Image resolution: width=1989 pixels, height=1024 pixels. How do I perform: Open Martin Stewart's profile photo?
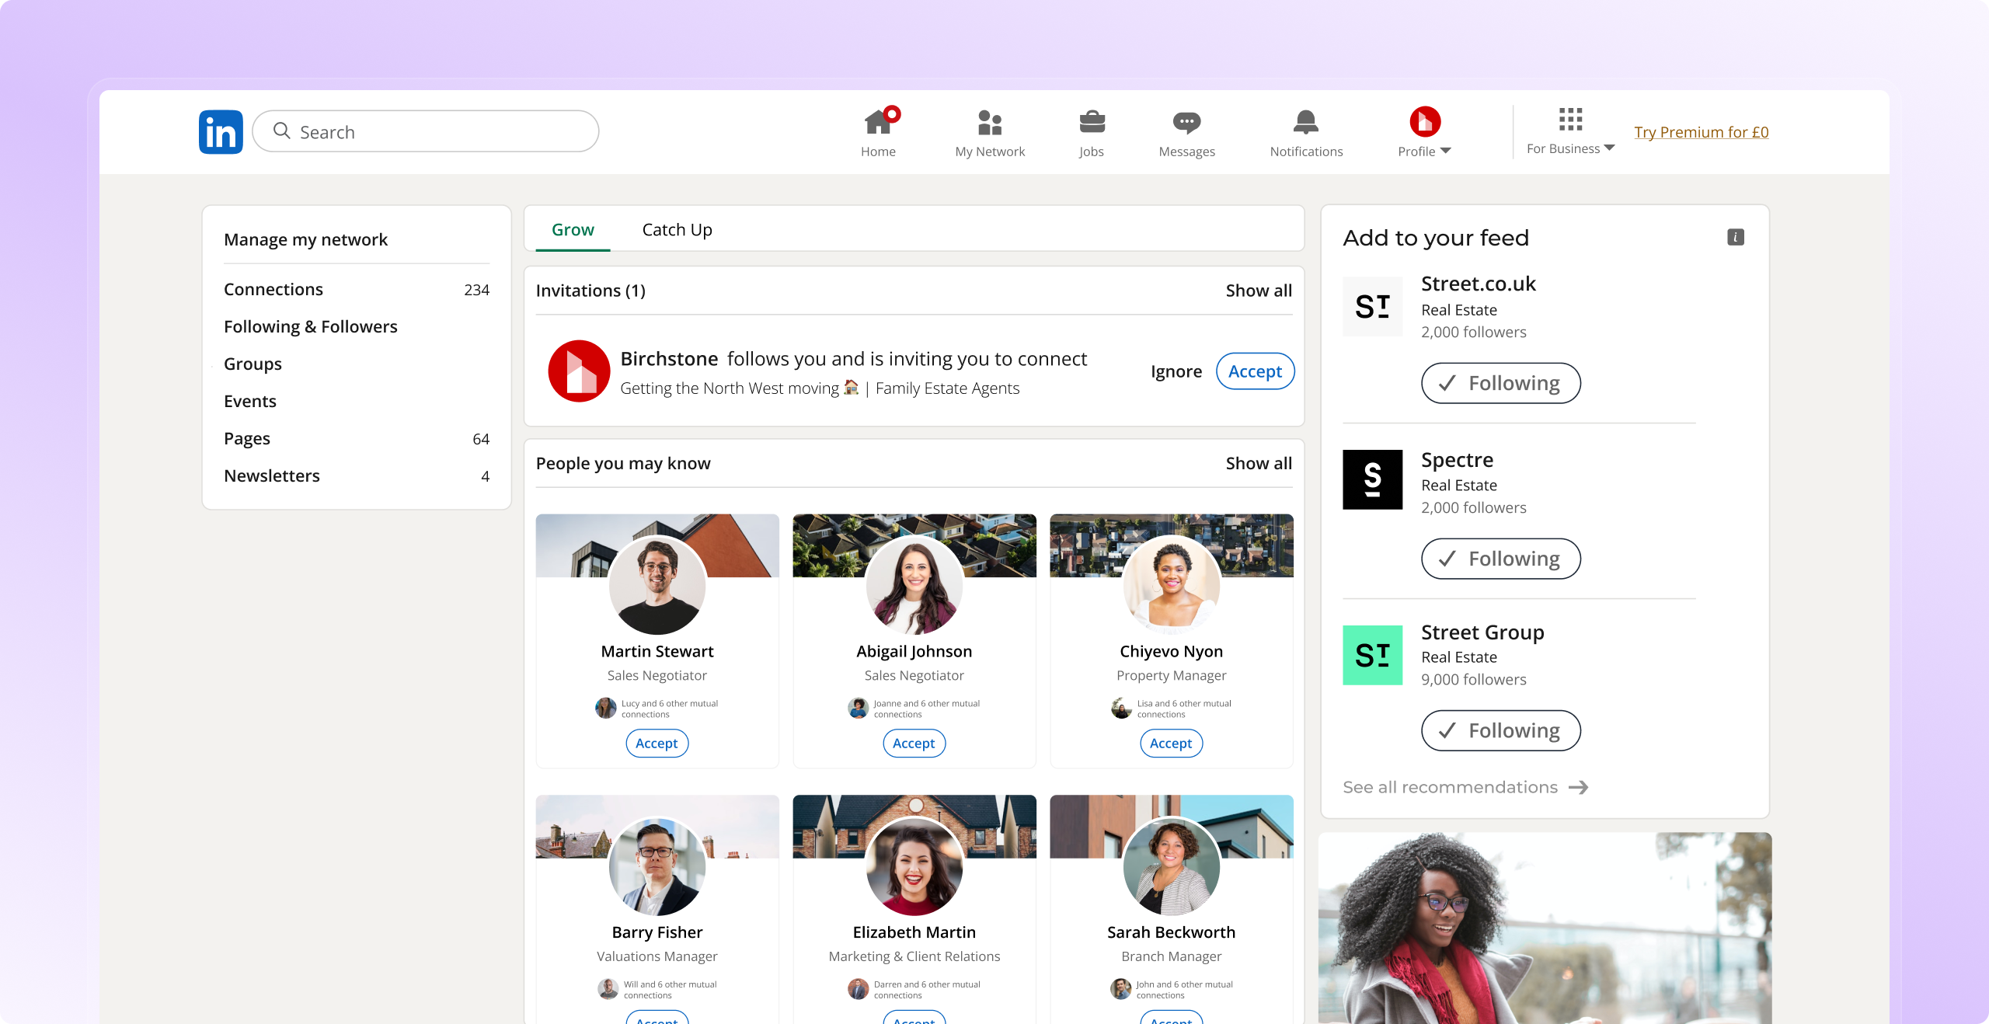pos(657,586)
